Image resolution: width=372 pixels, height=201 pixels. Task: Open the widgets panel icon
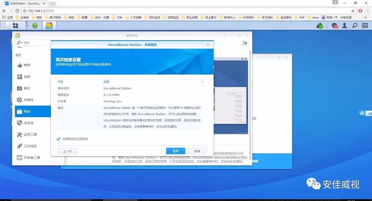[365, 26]
